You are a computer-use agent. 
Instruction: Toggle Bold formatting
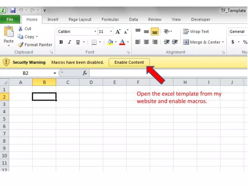[x=61, y=42]
